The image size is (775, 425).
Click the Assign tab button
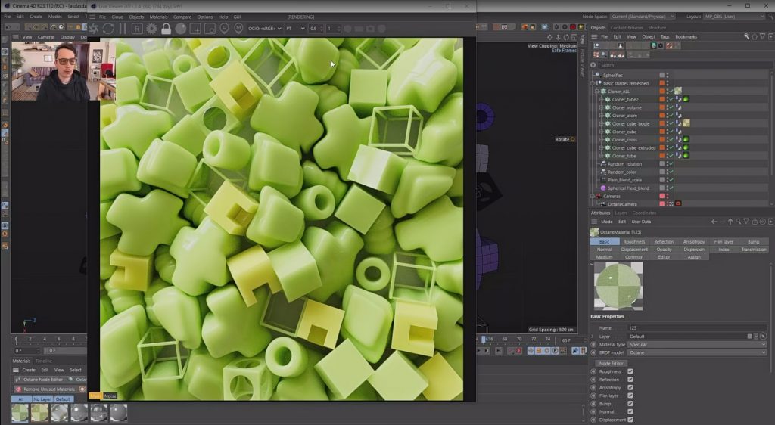pyautogui.click(x=694, y=257)
